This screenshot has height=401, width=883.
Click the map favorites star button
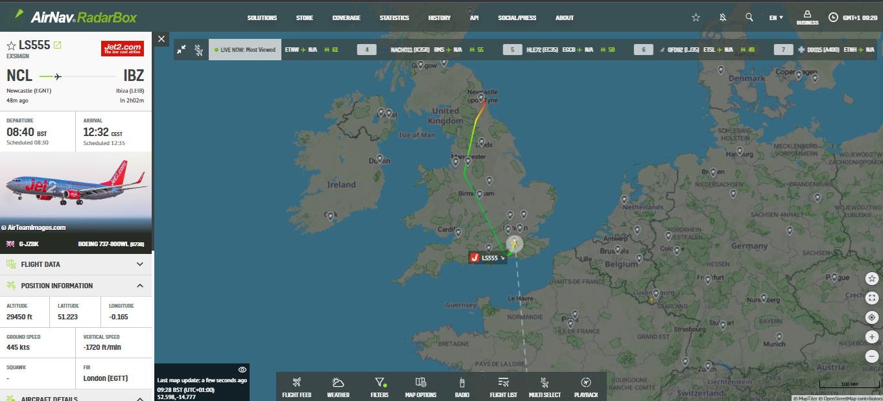click(872, 279)
